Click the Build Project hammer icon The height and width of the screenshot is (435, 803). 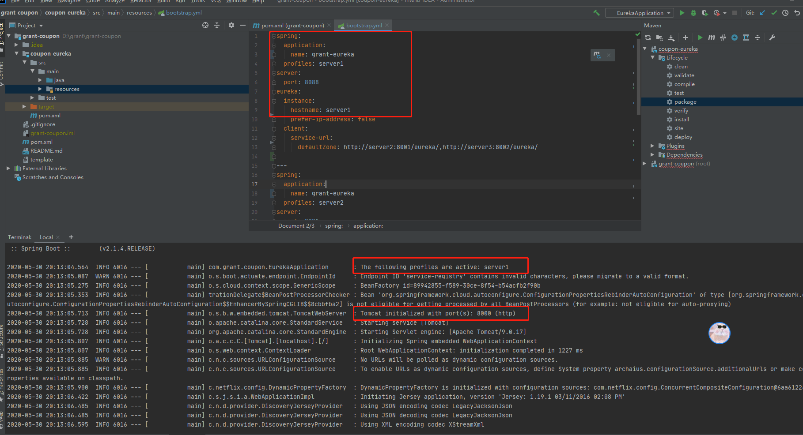click(x=596, y=13)
